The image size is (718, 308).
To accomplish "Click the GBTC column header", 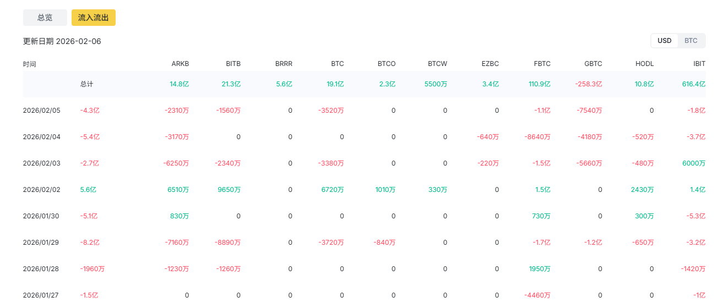I will click(593, 64).
